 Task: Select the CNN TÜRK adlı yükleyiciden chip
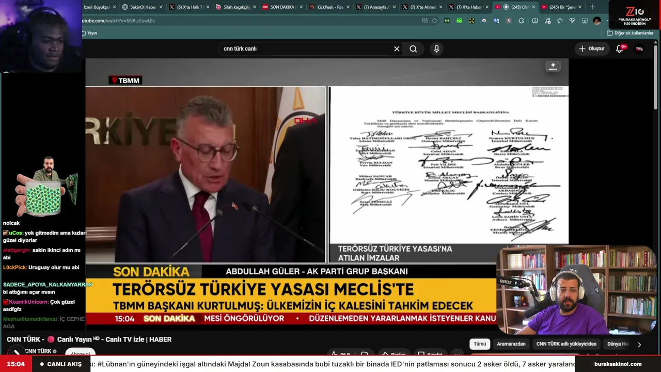click(x=566, y=344)
